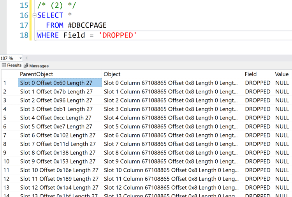Select result row header 7
The height and width of the screenshot is (197, 292).
pos(10,135)
